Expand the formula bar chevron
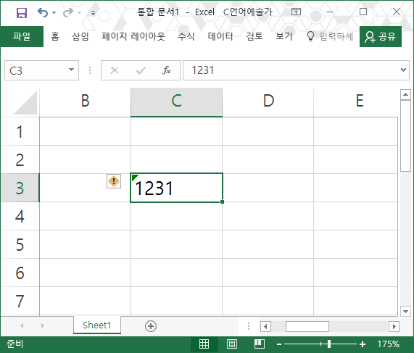414x353 pixels. (403, 70)
